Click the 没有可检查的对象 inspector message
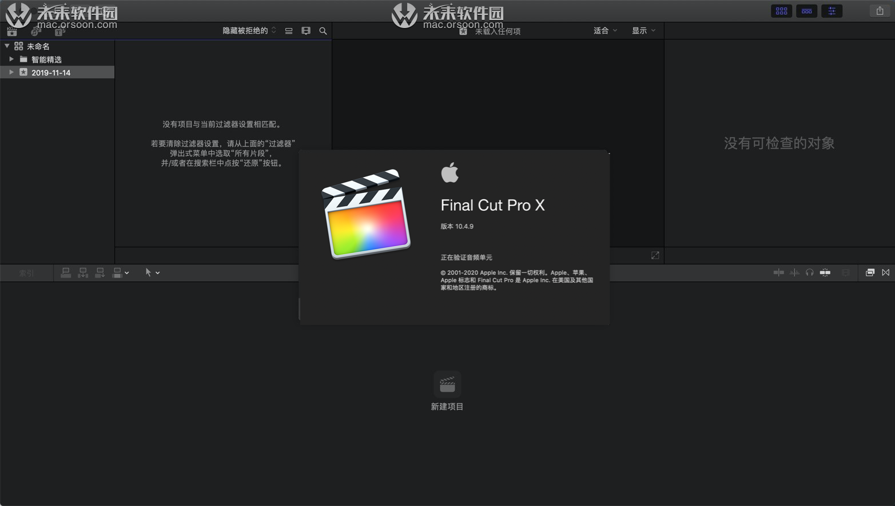Screen dimensions: 895x506 tap(779, 143)
